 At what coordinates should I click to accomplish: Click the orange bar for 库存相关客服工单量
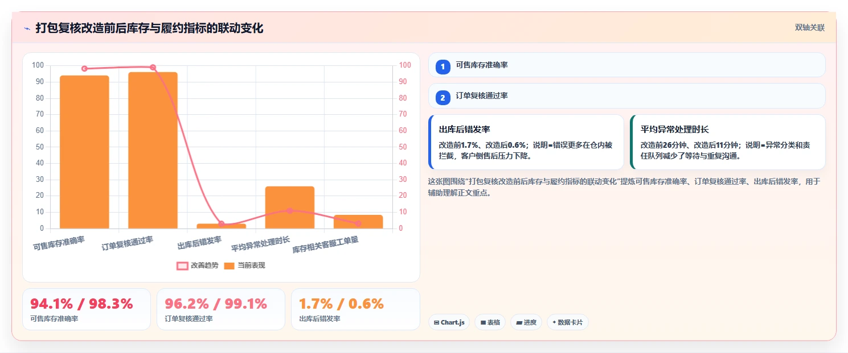(x=358, y=222)
